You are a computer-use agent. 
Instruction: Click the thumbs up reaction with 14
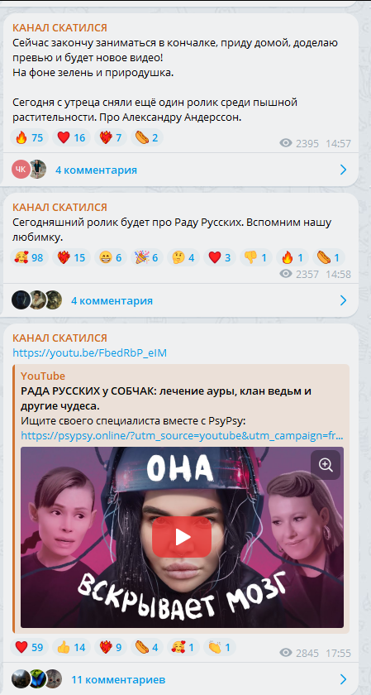click(71, 648)
